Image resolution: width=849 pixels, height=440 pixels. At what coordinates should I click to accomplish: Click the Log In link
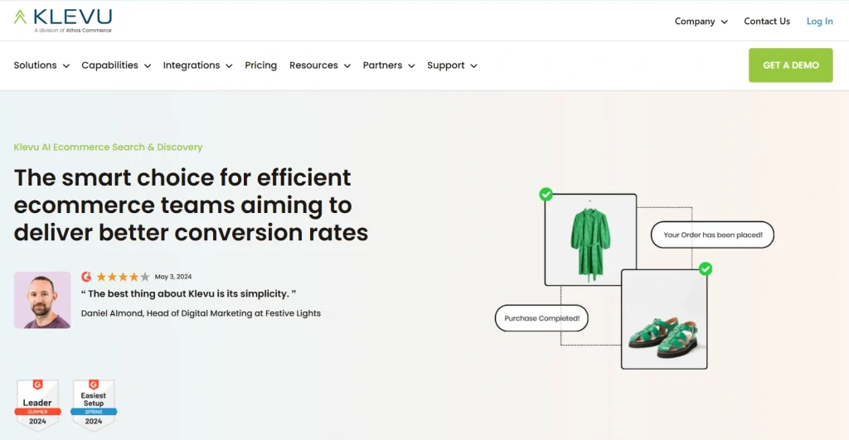[x=819, y=21]
